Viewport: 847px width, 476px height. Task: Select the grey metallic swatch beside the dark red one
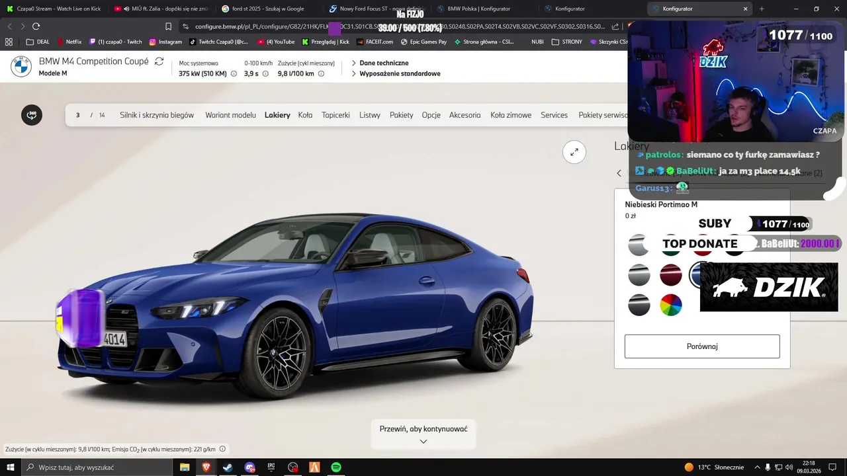(639, 274)
